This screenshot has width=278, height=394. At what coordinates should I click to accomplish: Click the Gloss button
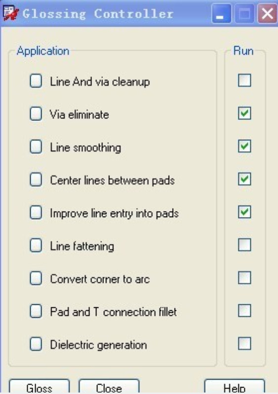(40, 387)
